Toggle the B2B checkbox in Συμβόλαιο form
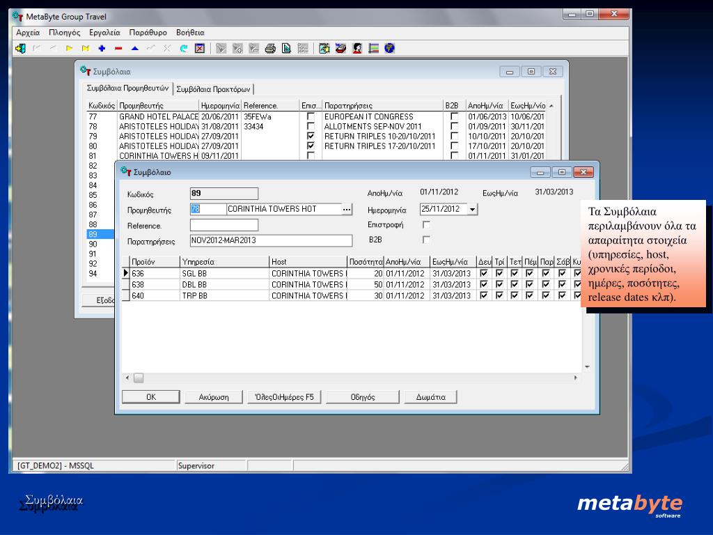The width and height of the screenshot is (713, 535). tap(426, 240)
